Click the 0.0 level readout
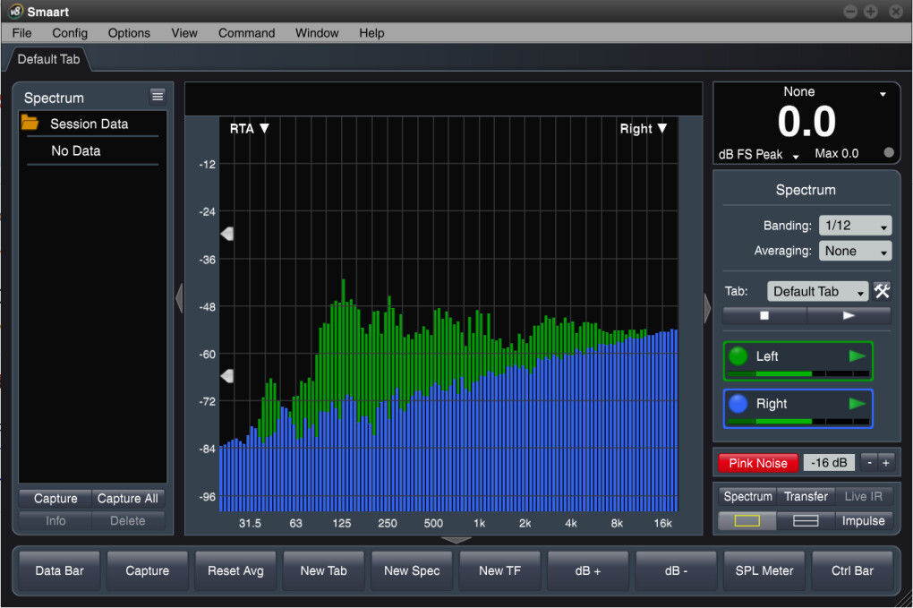Image resolution: width=913 pixels, height=608 pixels. 806,123
